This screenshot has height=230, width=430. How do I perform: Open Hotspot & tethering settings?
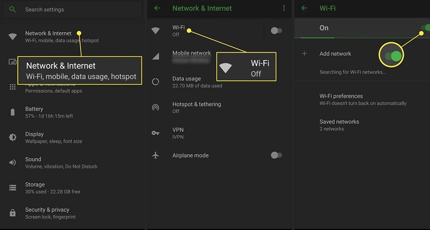[196, 107]
